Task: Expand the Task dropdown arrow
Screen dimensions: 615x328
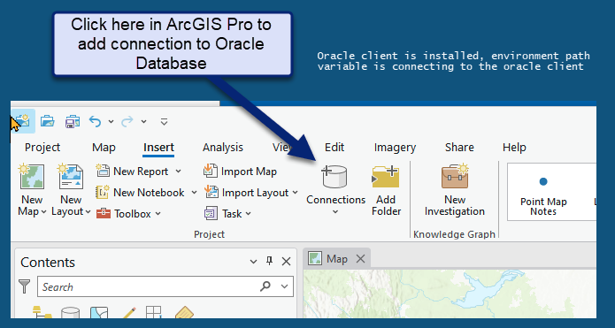Action: click(x=249, y=214)
